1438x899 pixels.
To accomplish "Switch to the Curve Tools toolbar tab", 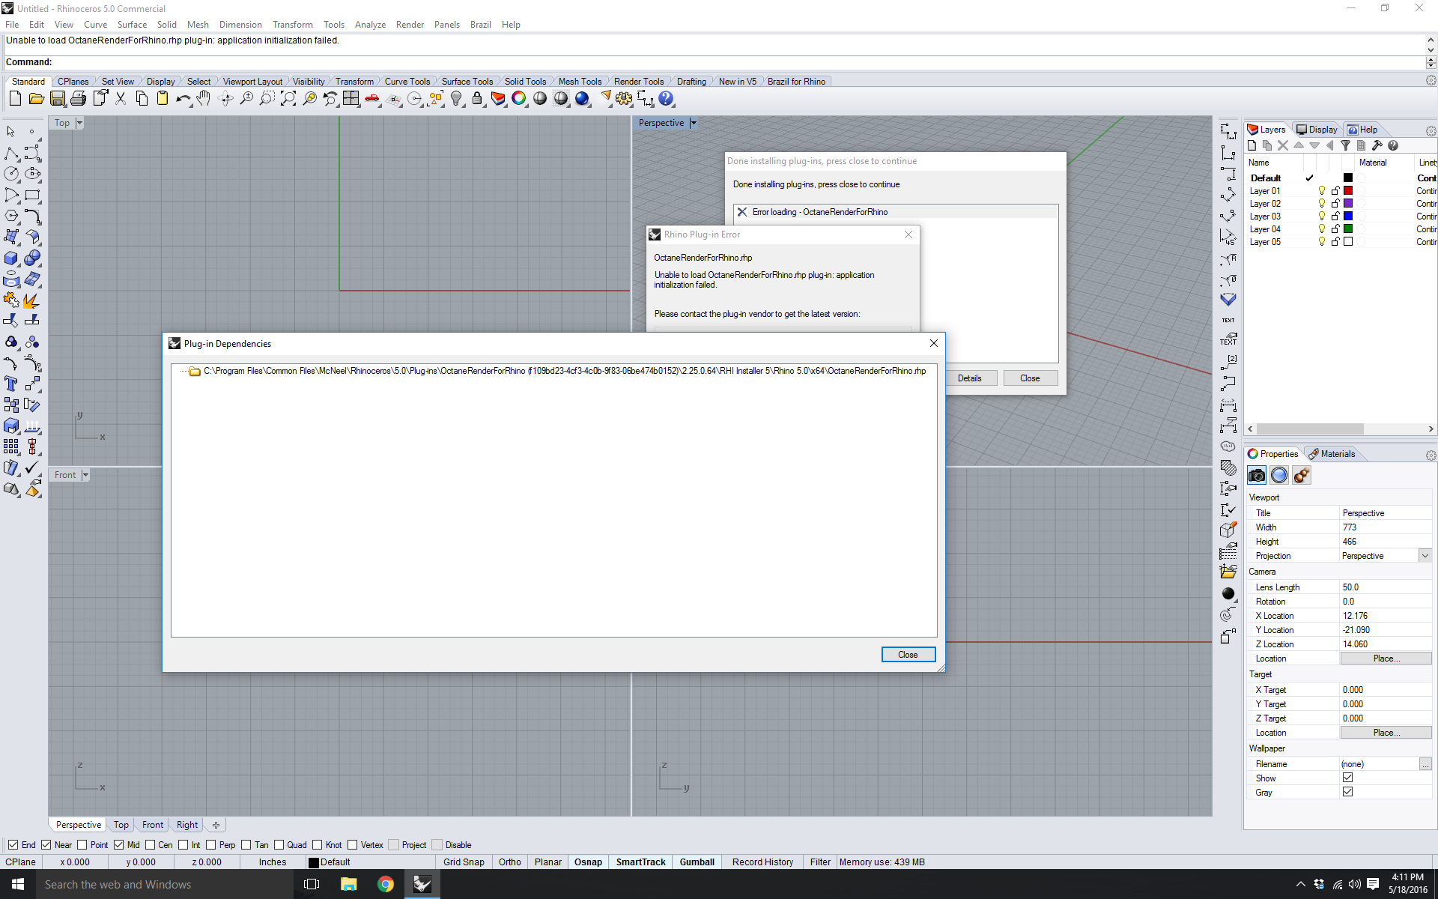I will click(407, 82).
